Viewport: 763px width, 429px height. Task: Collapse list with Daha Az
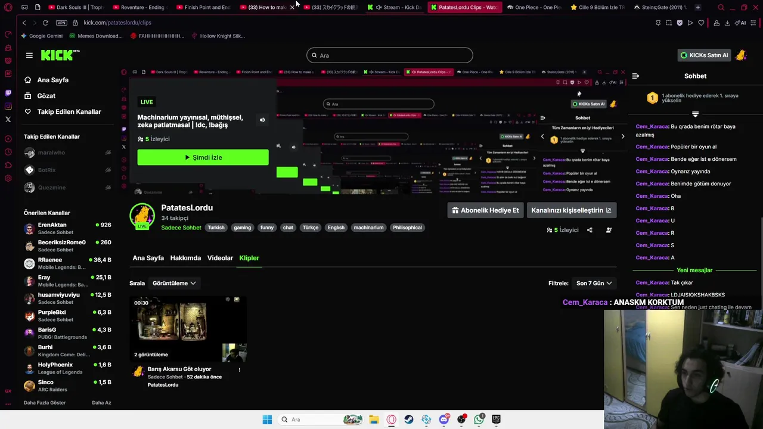pyautogui.click(x=101, y=403)
